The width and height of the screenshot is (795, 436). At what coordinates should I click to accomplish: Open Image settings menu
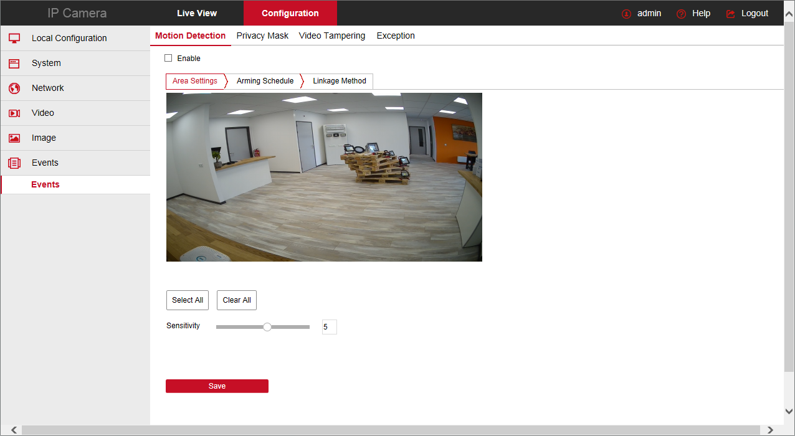(x=75, y=138)
